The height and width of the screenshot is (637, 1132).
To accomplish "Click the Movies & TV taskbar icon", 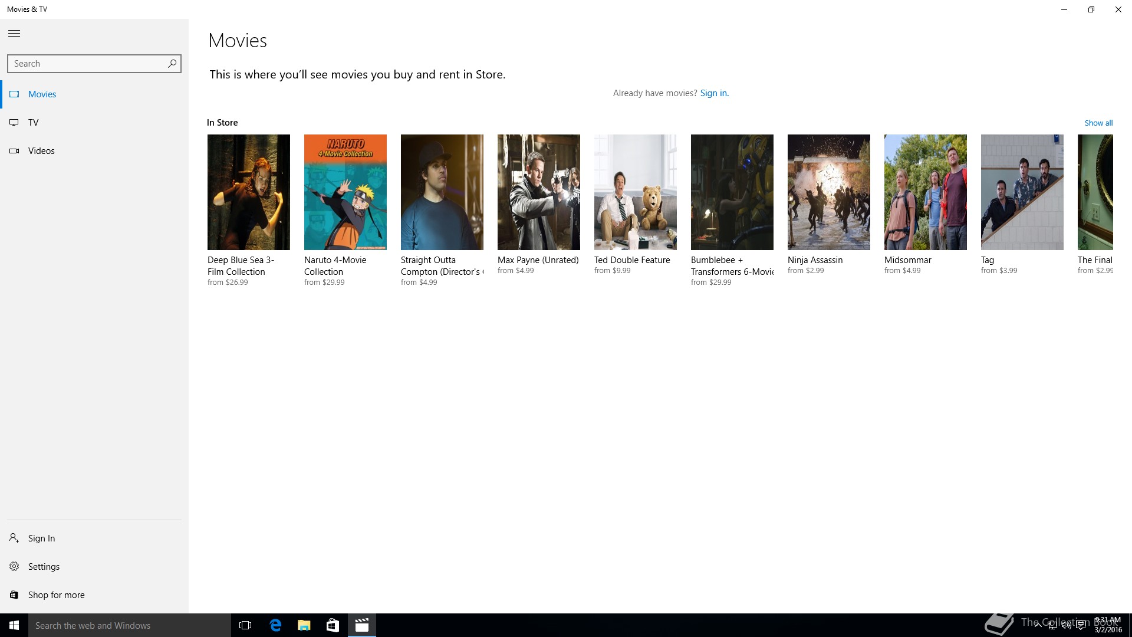I will click(x=362, y=625).
